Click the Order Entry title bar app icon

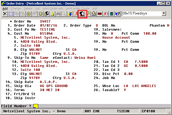3,3
